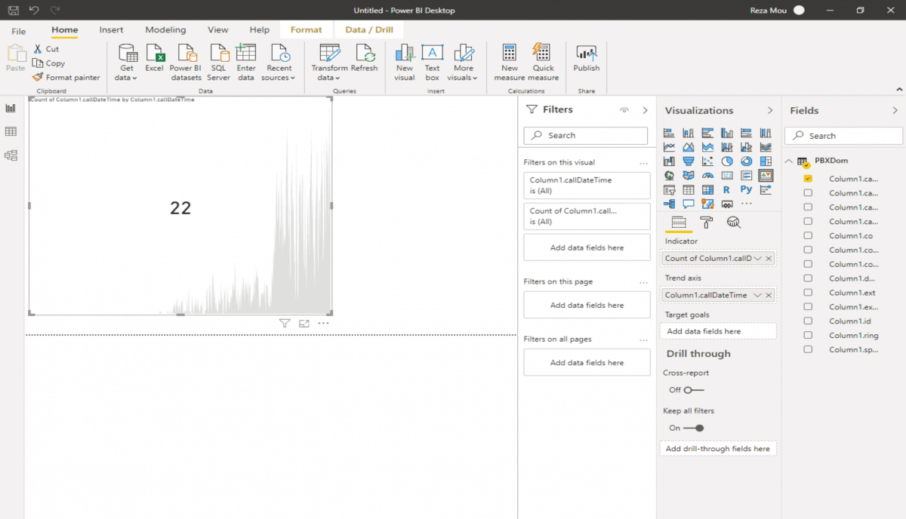Screen dimensions: 906x519
Task: Click Add drill-through fields here
Action: 717,449
